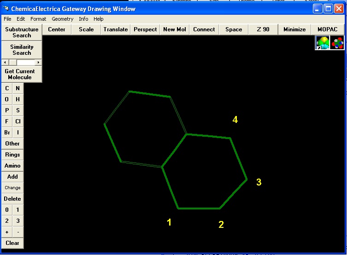Click the Delete mode button
This screenshot has height=255, width=347.
click(12, 199)
